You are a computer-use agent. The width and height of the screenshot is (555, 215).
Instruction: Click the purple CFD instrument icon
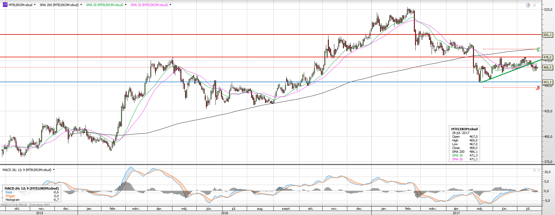pos(5,5)
